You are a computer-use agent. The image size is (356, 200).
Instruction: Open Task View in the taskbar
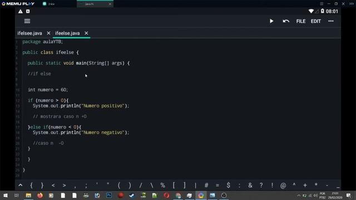[17, 196]
